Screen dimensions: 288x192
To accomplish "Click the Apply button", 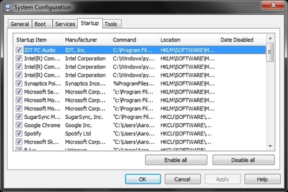I will [x=223, y=179].
